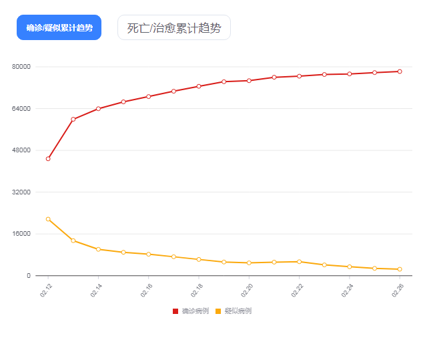The image size is (423, 338).
Task: Click the 32000 y-axis label
Action: coord(21,192)
